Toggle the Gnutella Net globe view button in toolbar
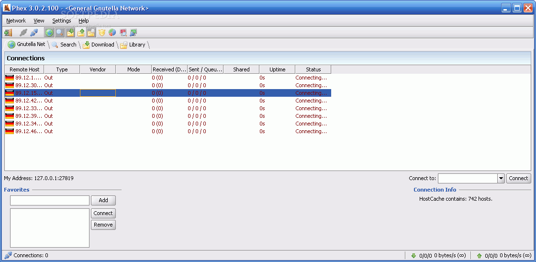The image size is (536, 262). (x=49, y=33)
